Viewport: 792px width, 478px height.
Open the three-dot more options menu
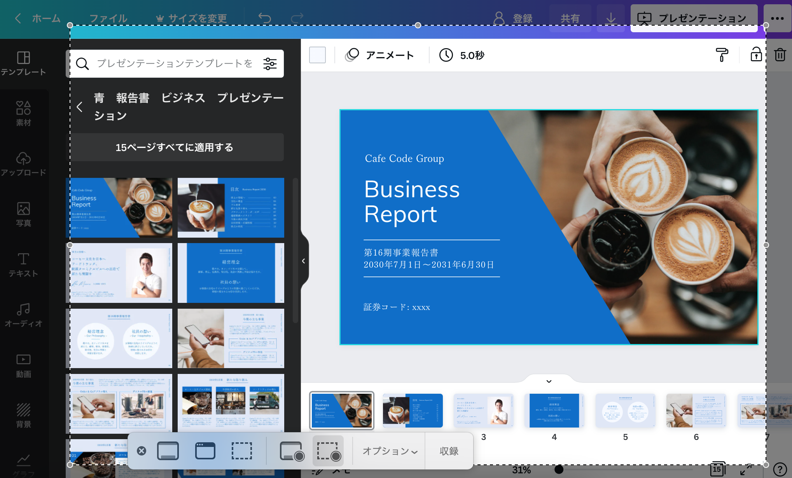tap(777, 18)
